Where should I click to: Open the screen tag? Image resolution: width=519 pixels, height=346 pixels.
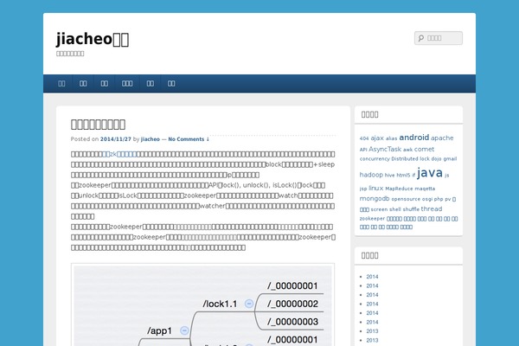(379, 209)
